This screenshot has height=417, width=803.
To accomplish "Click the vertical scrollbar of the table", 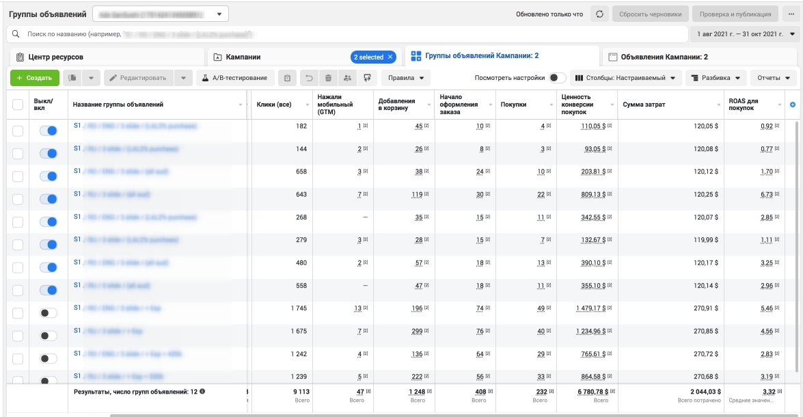I will [x=796, y=246].
